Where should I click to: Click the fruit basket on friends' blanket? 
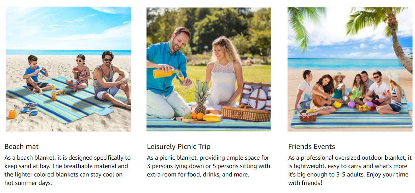307,116
